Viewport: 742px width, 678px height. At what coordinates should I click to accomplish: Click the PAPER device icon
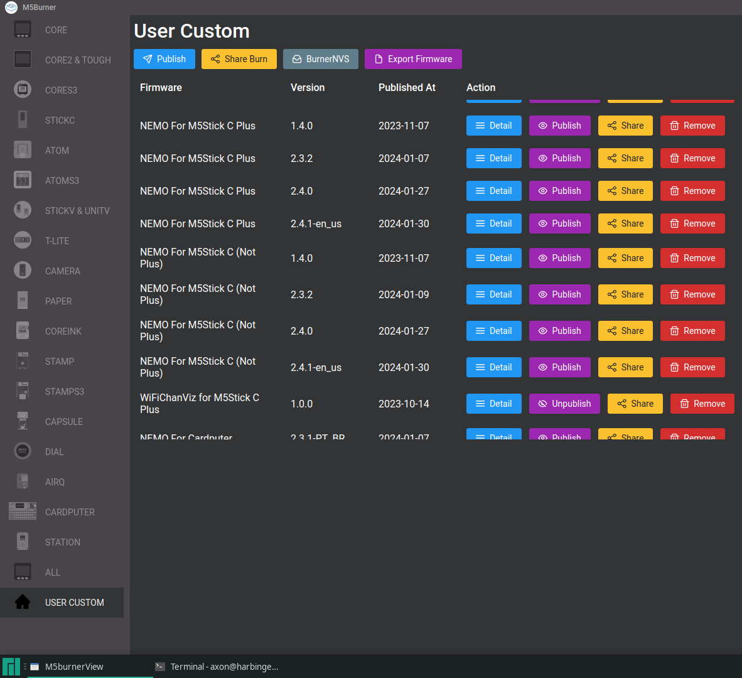click(22, 301)
